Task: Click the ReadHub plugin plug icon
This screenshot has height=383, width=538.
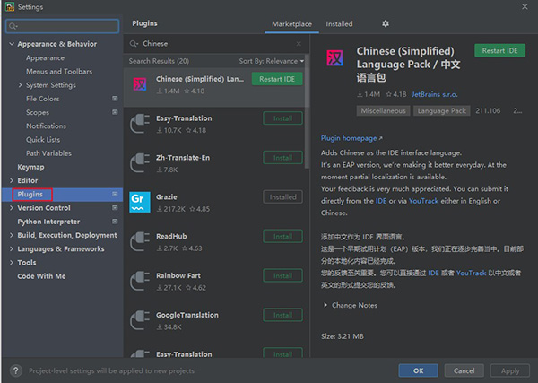Action: point(140,241)
